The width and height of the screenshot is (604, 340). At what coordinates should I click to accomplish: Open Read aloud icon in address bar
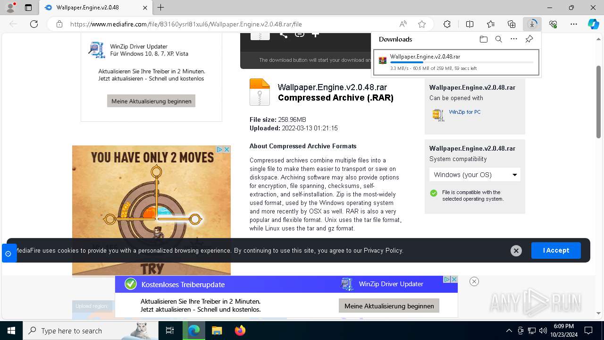[x=403, y=24]
